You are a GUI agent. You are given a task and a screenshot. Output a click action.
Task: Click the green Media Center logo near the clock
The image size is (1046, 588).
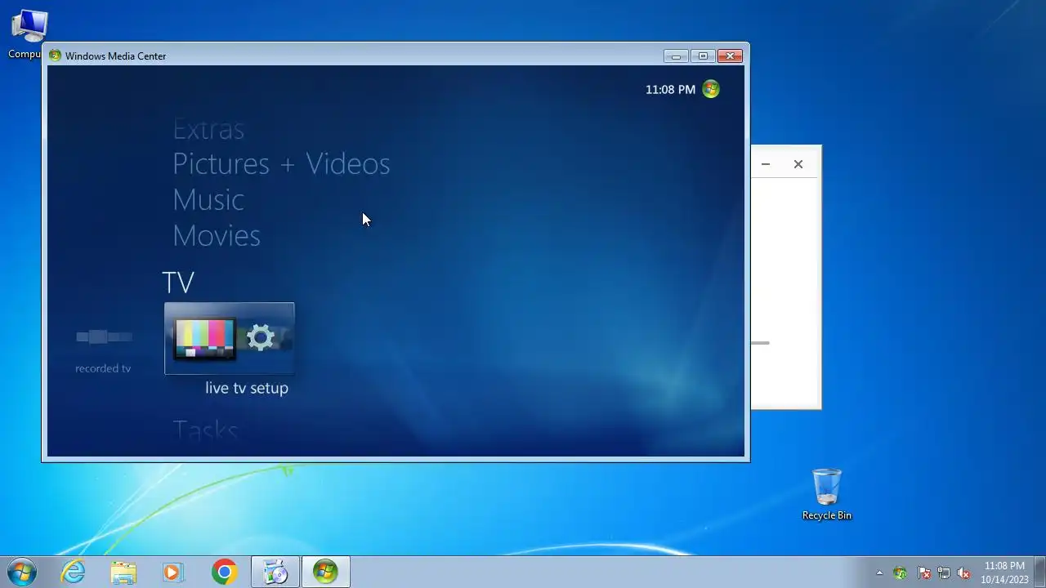[711, 89]
